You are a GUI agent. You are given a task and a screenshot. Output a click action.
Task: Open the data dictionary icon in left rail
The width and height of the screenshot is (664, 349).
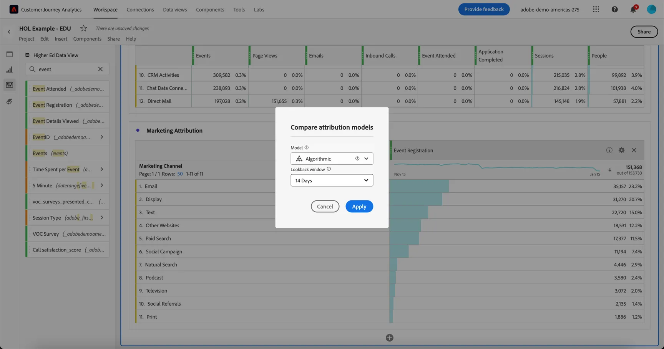tap(10, 102)
